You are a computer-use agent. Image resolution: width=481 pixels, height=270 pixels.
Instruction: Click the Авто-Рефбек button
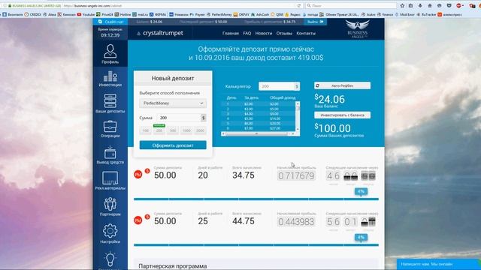(x=342, y=85)
